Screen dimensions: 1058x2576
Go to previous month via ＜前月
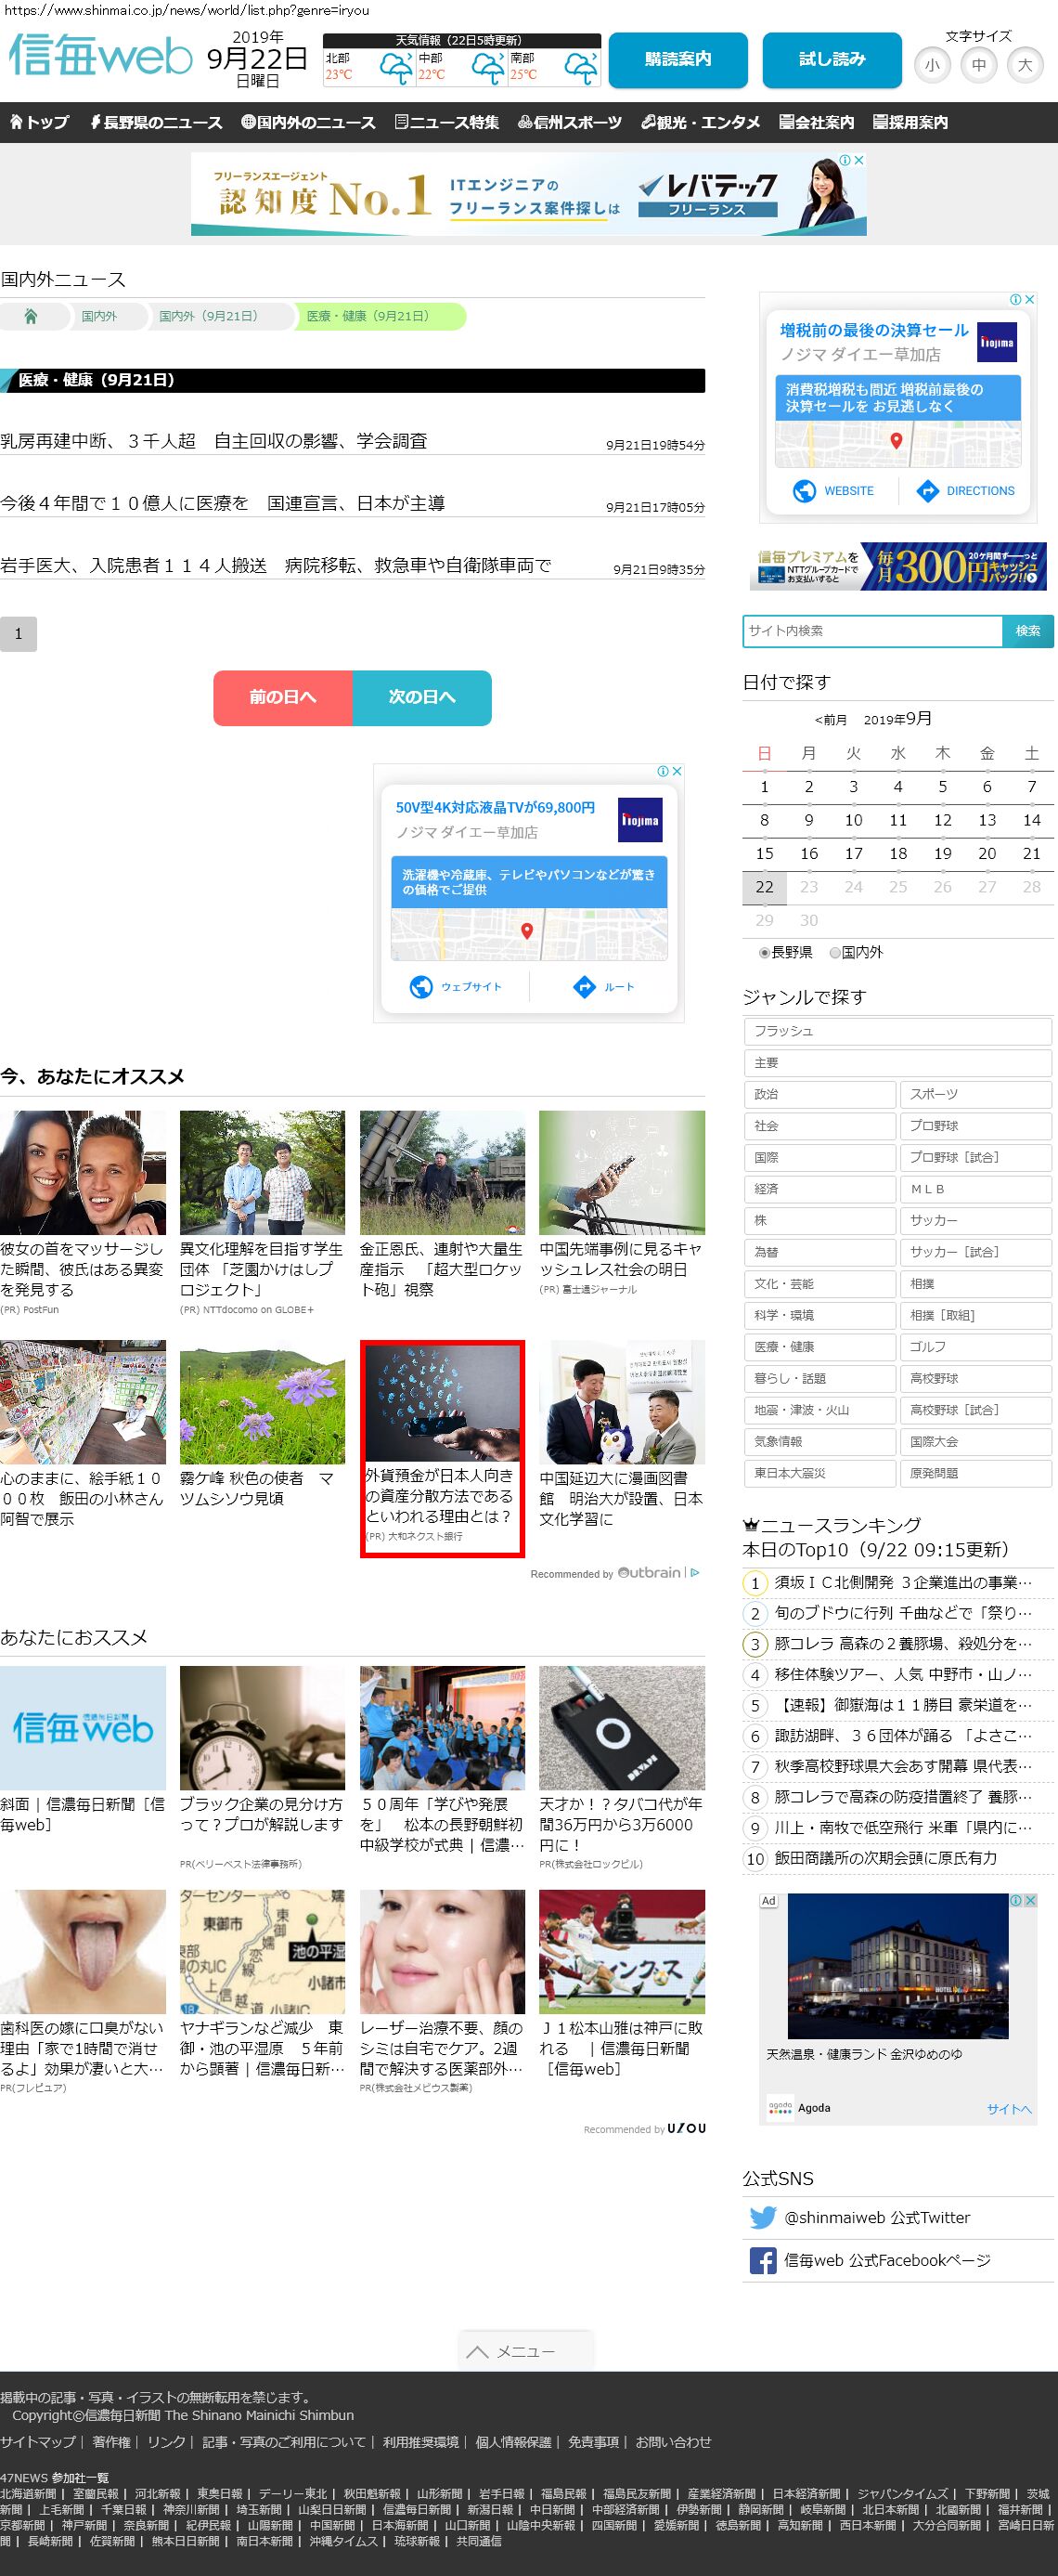(x=831, y=720)
